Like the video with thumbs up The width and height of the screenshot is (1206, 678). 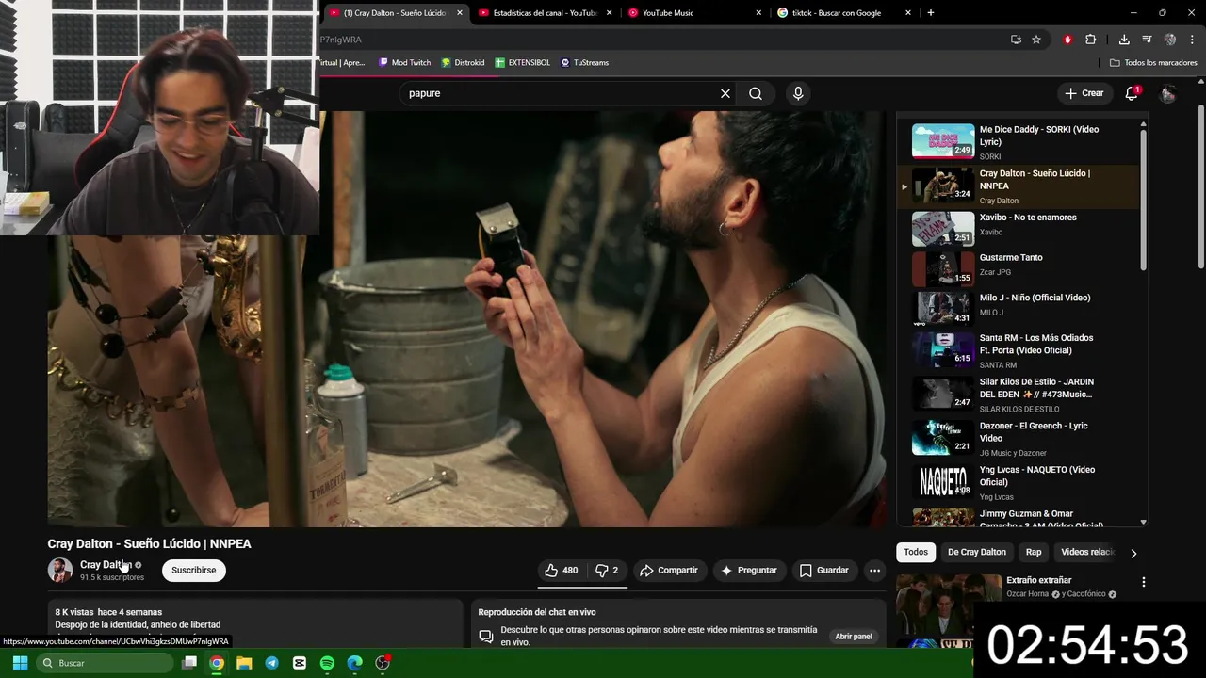point(561,570)
